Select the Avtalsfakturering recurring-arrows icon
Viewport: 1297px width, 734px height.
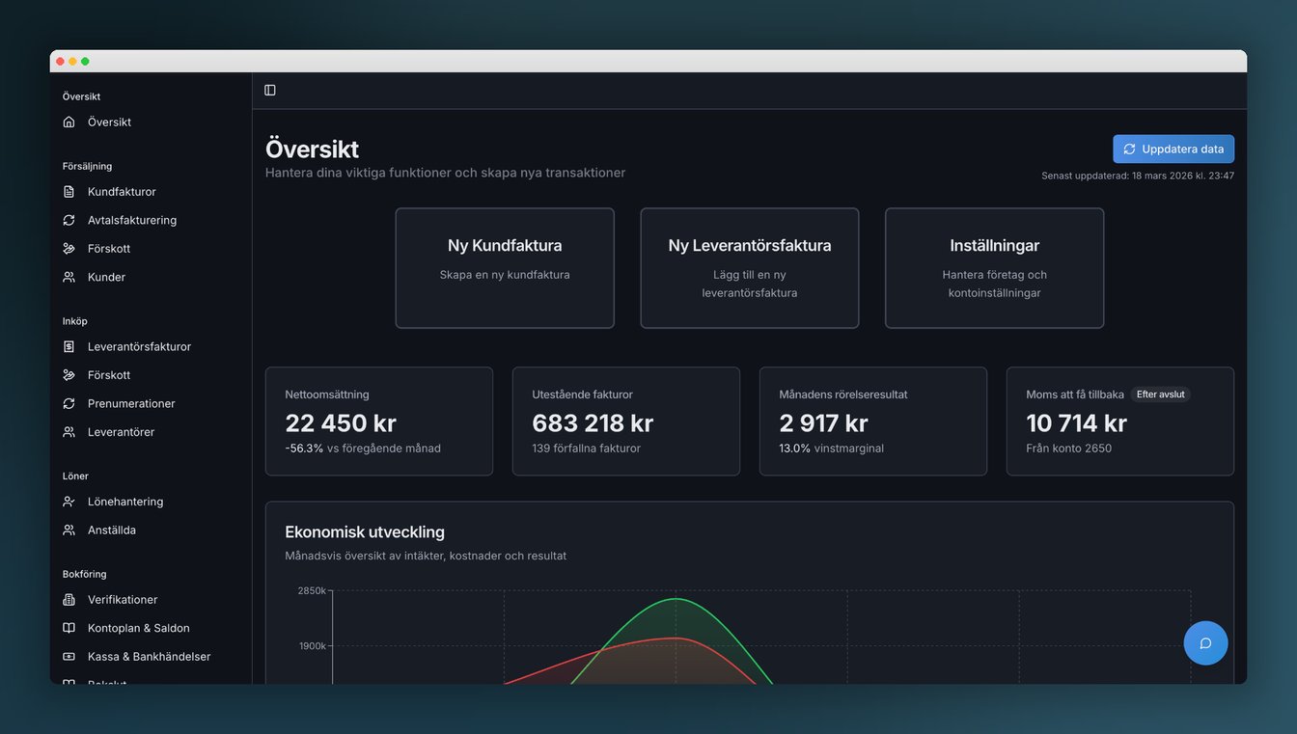tap(69, 220)
